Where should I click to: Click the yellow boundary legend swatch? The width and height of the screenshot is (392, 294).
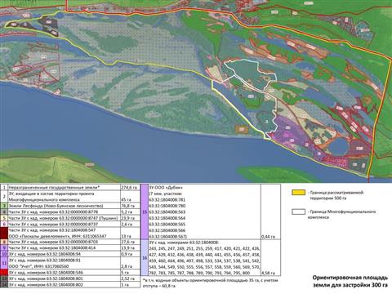pos(298,193)
